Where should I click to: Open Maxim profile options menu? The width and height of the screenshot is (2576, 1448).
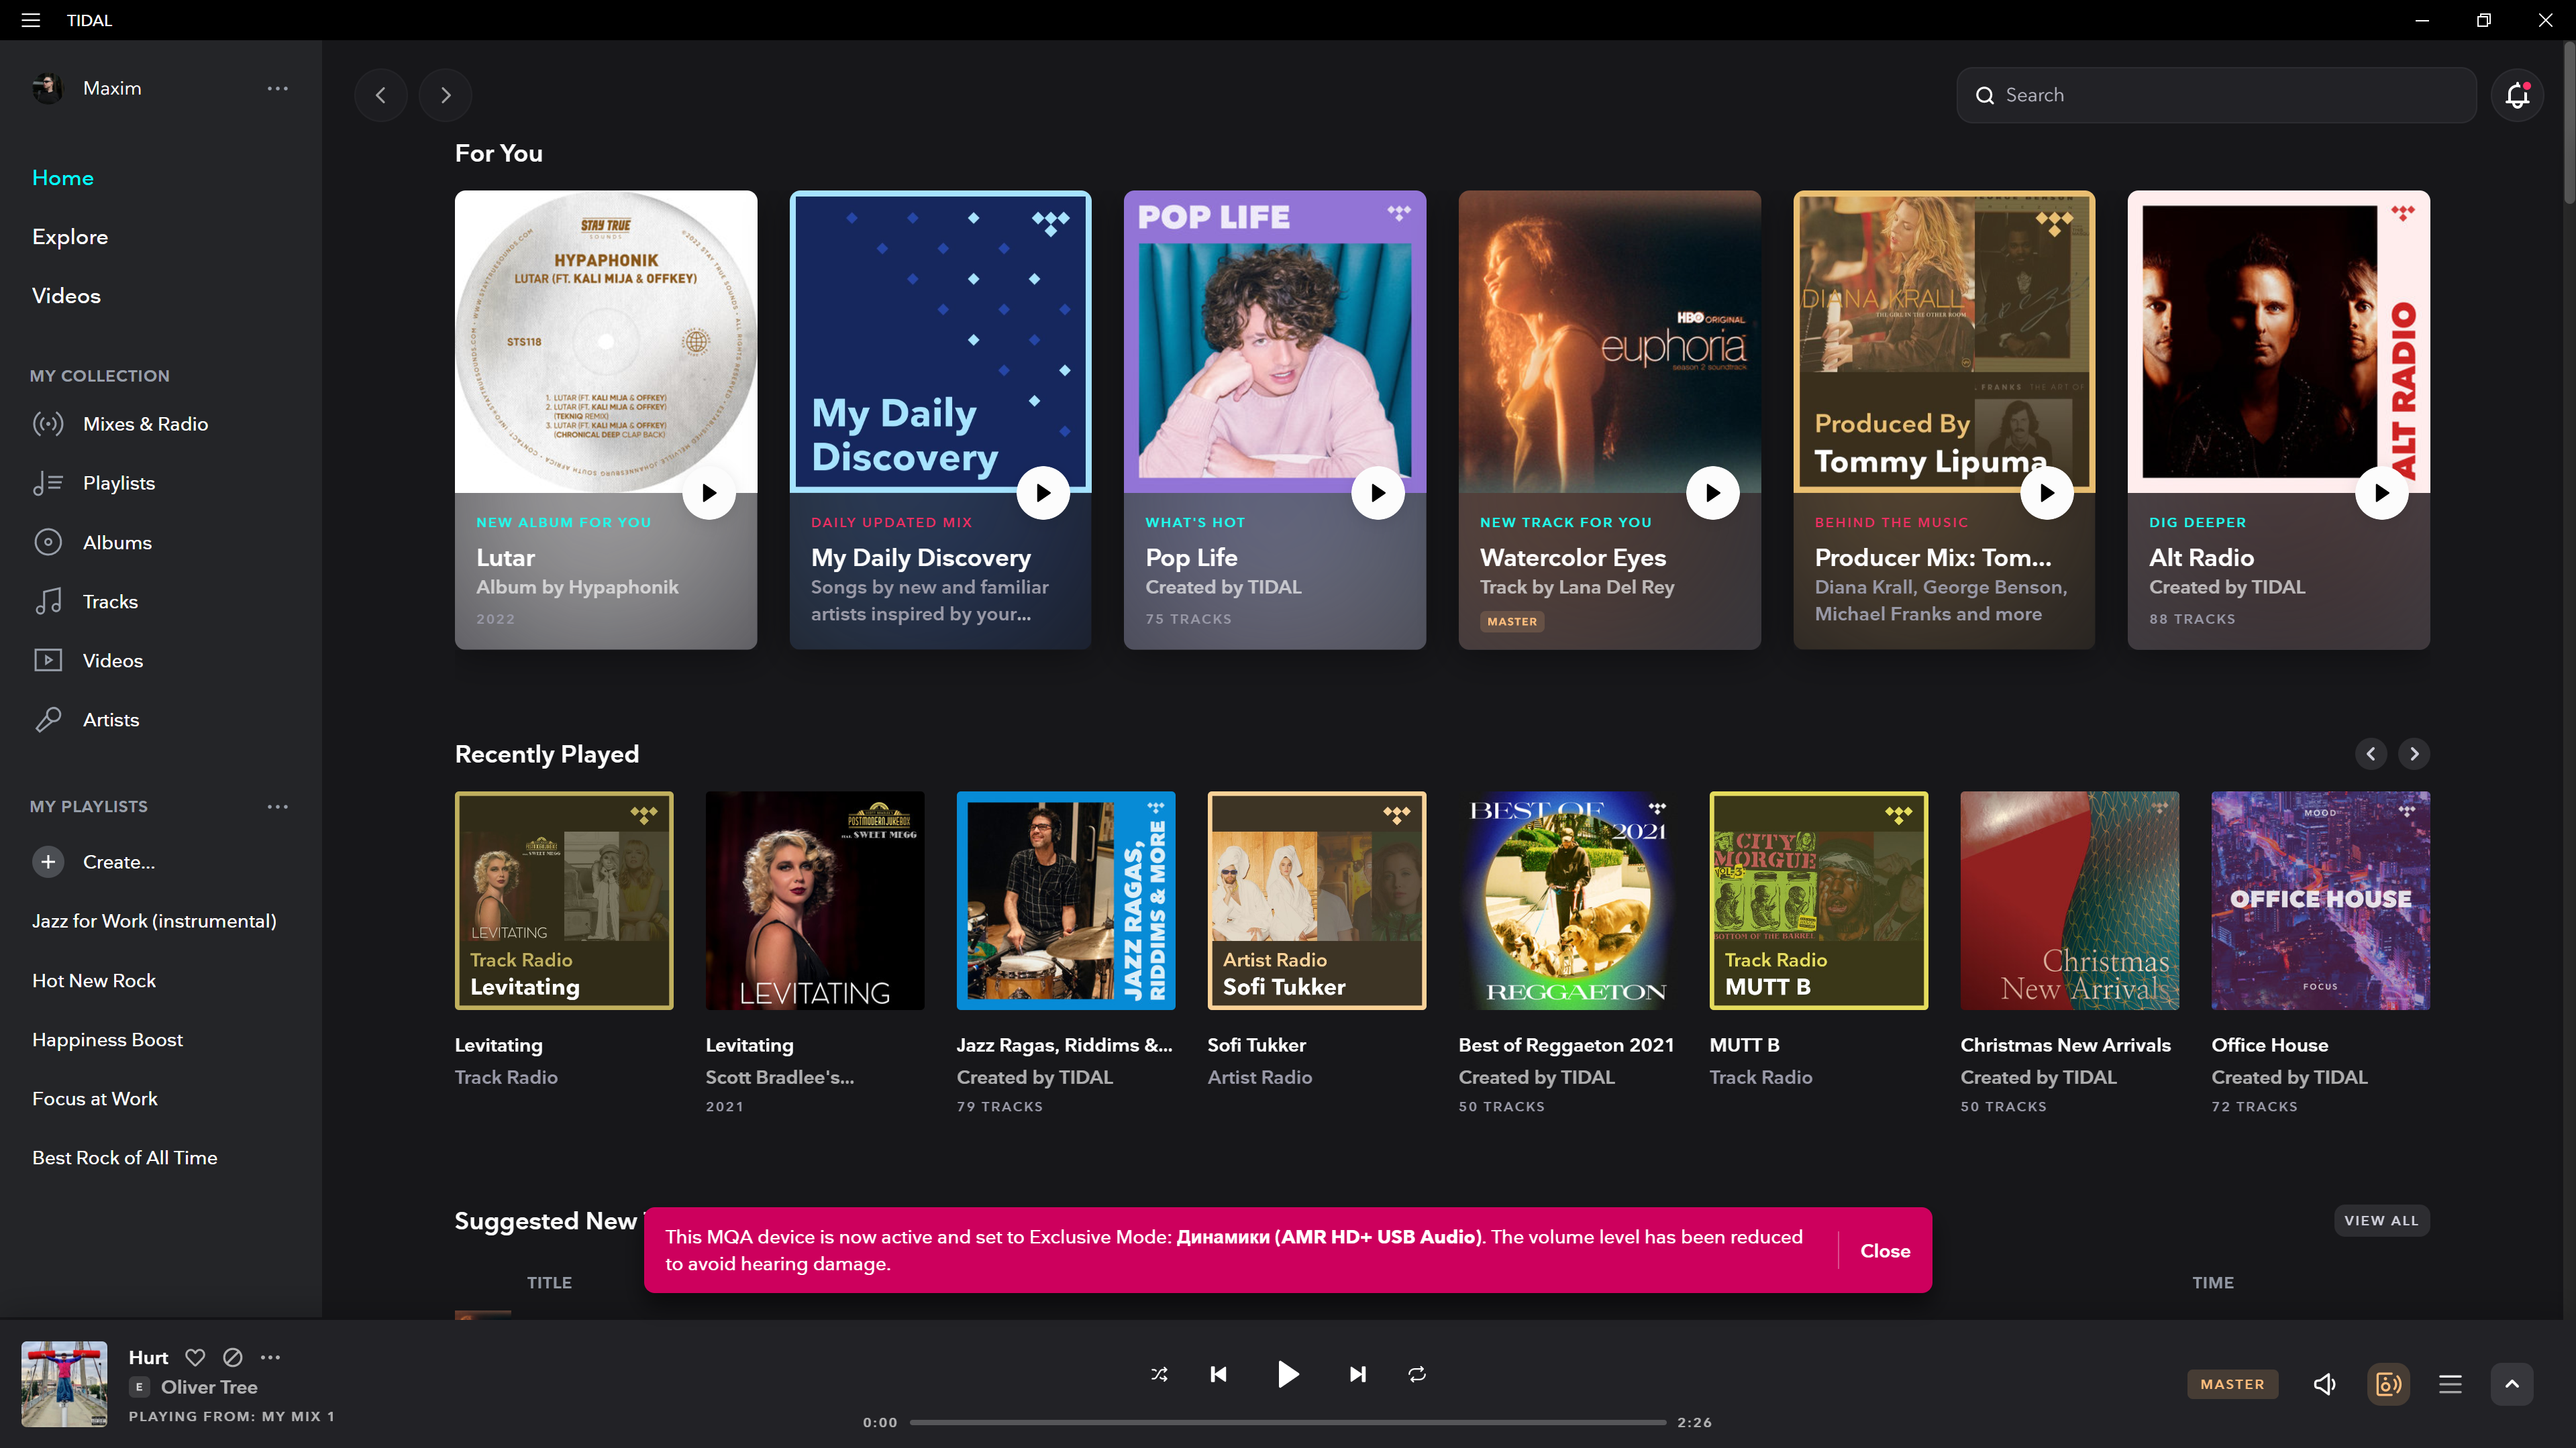click(x=277, y=88)
